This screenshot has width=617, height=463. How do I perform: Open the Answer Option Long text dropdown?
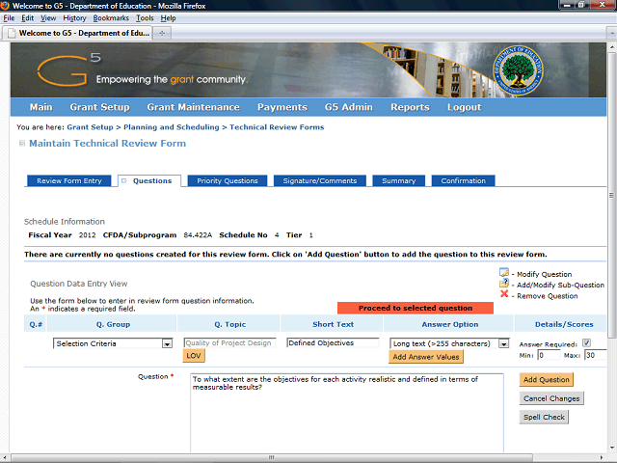(x=503, y=343)
